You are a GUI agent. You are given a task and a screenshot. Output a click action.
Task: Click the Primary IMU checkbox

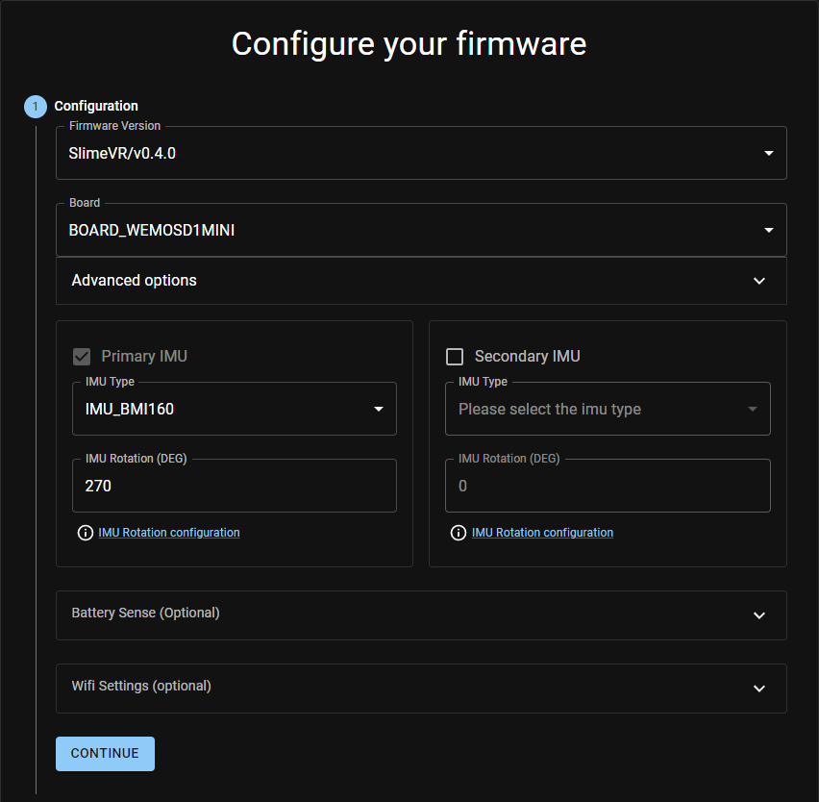(82, 357)
